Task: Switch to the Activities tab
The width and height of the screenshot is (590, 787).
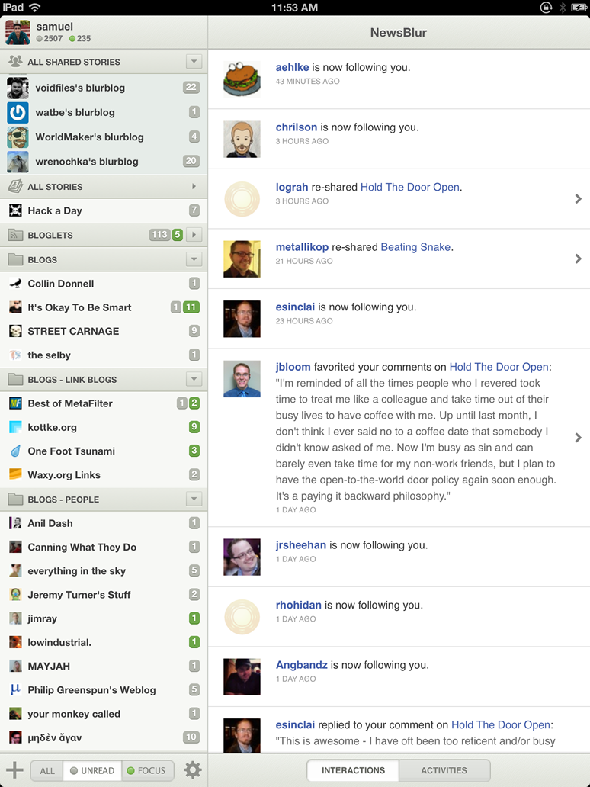Action: click(444, 770)
